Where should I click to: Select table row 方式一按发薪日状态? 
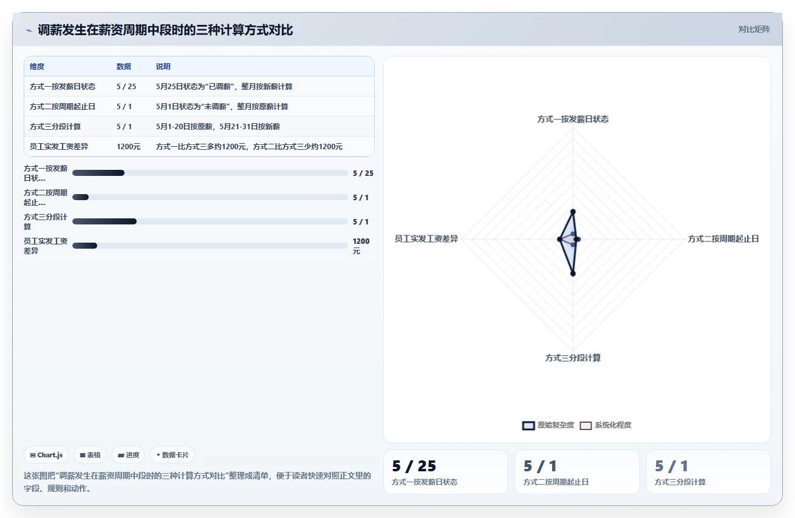pos(199,86)
